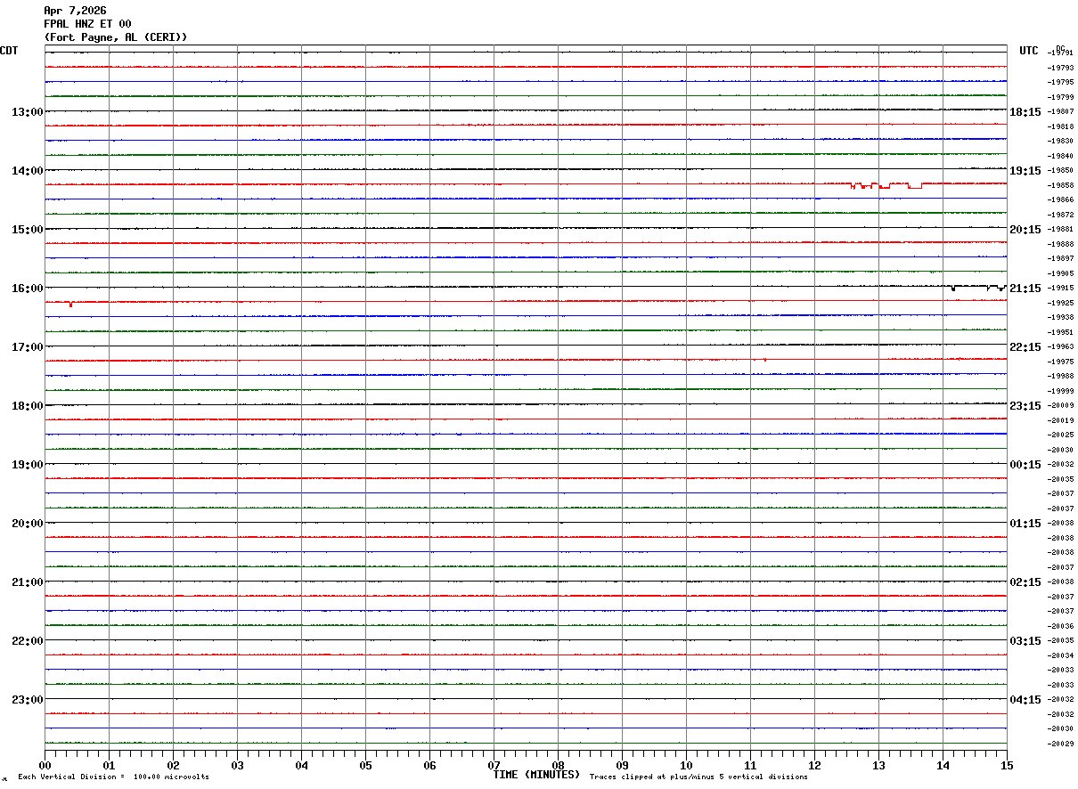Click the 03:15 UTC time label

pyautogui.click(x=1025, y=641)
